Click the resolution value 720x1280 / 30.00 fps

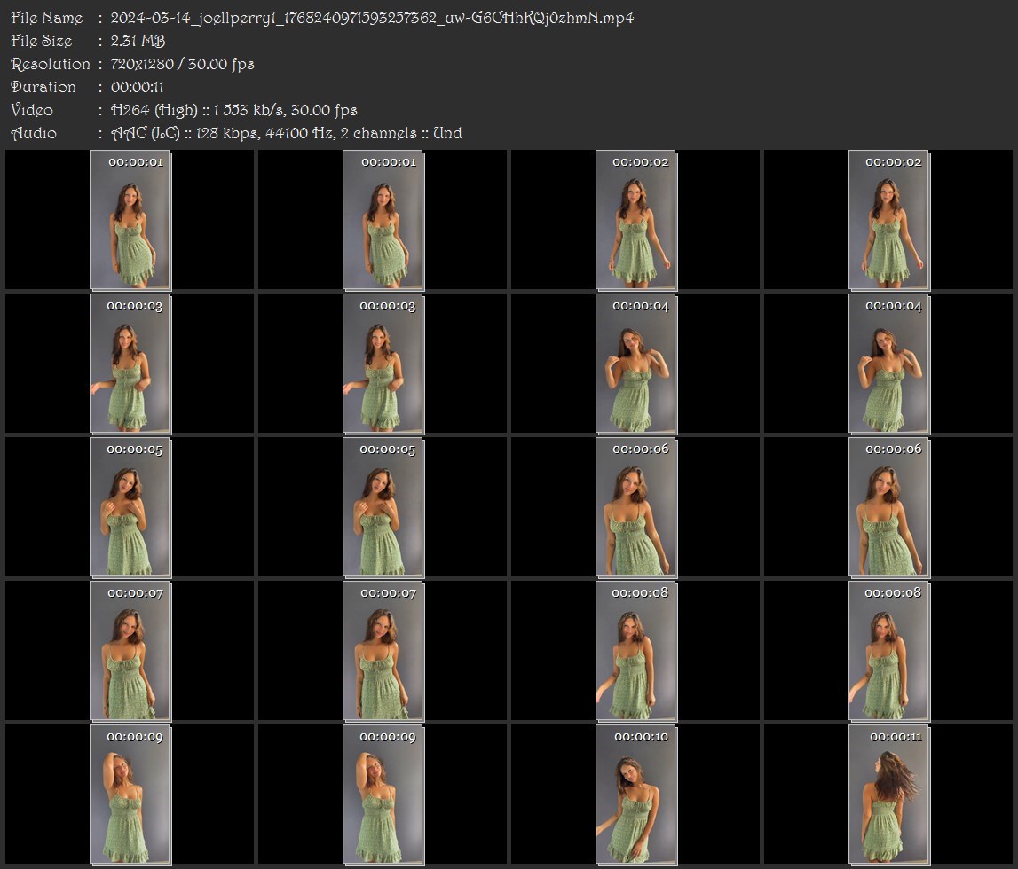pyautogui.click(x=182, y=64)
